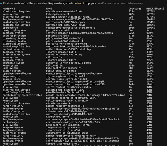The width and height of the screenshot is (167, 146).
Task: Click the opentelemetry-operator-system namespace cell
Action: click(x=22, y=95)
